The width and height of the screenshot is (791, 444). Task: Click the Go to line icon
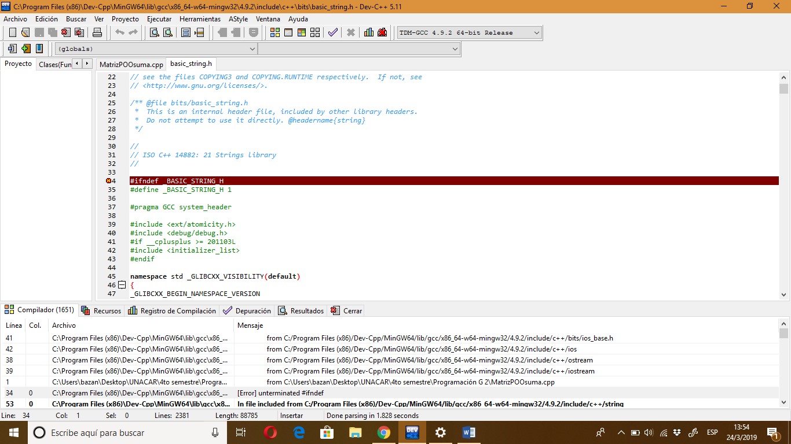tap(199, 32)
